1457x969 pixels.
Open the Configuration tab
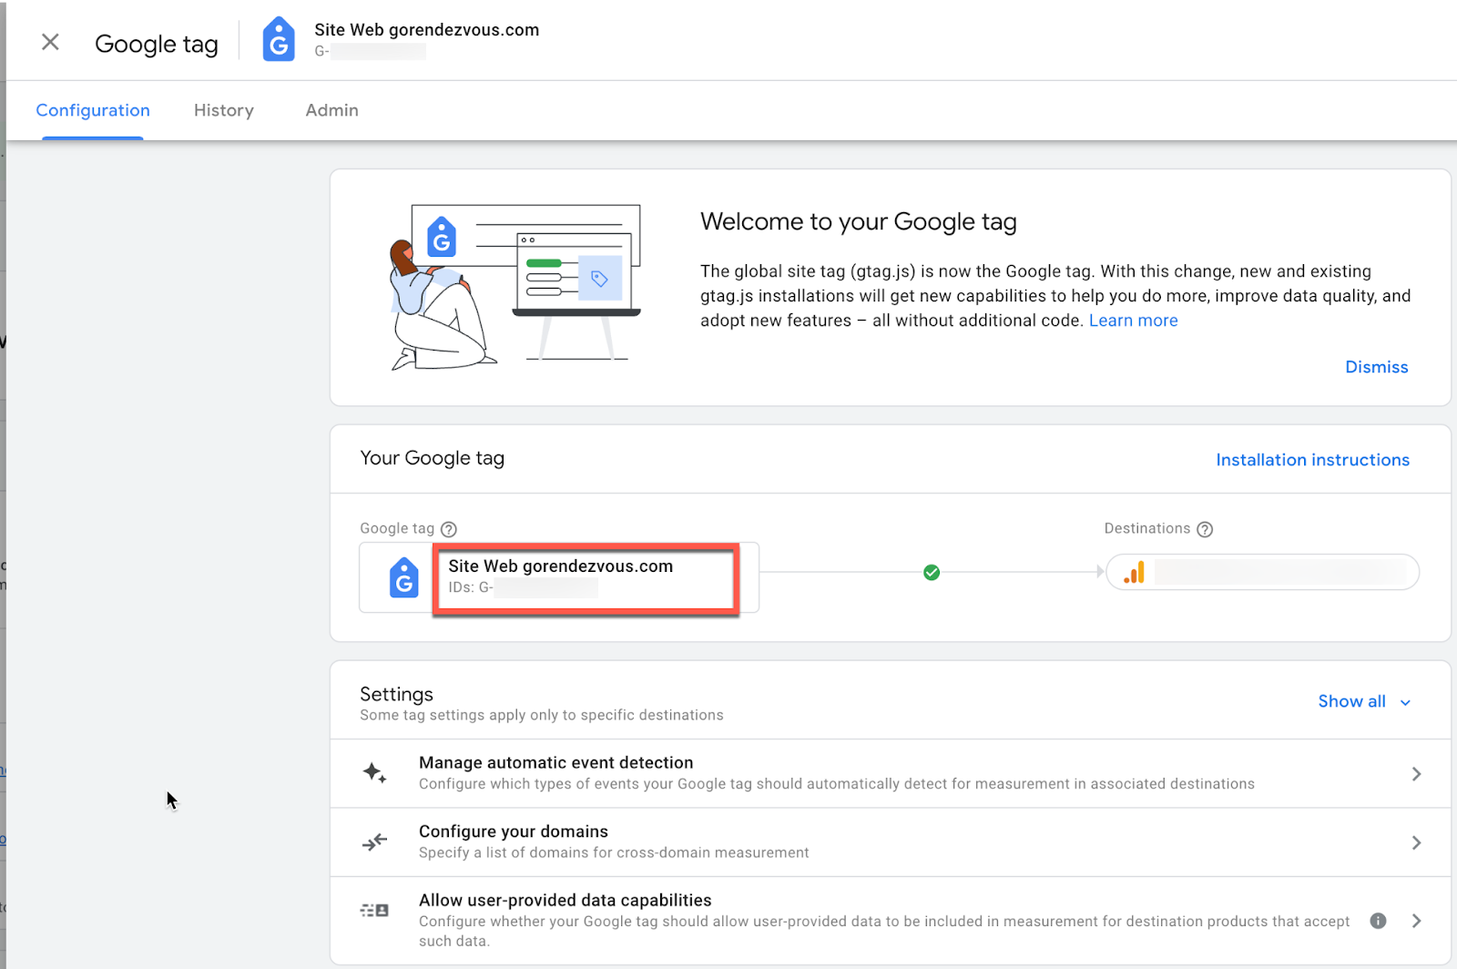(x=93, y=110)
